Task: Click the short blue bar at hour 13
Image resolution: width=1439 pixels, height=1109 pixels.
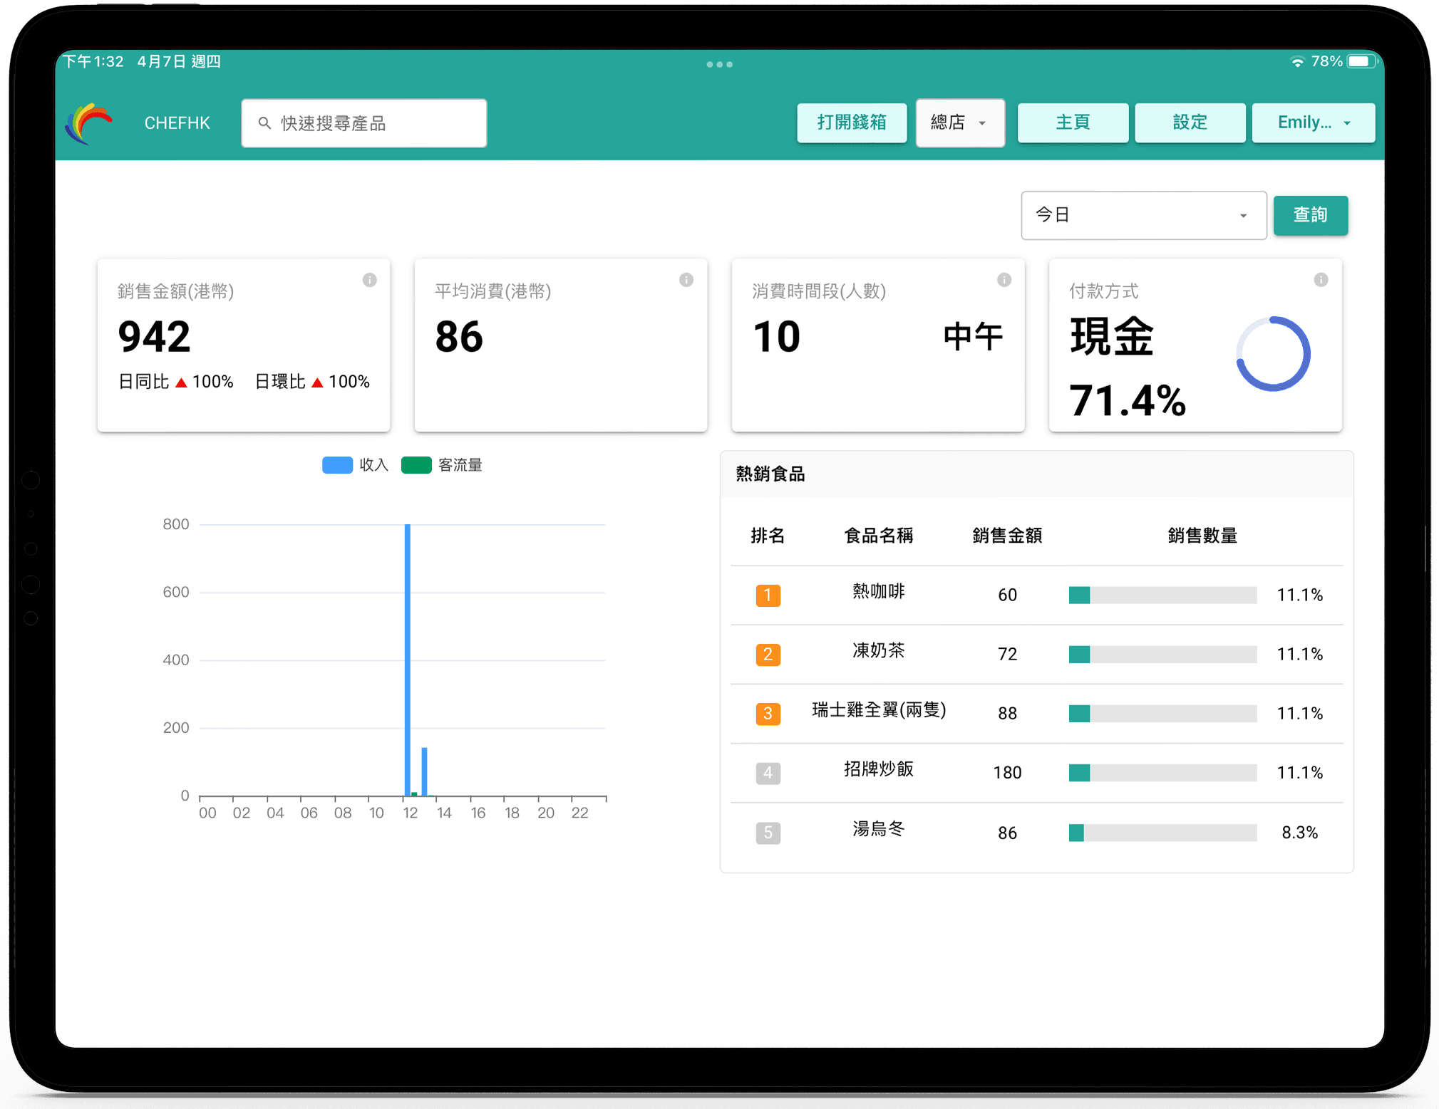Action: (x=424, y=771)
